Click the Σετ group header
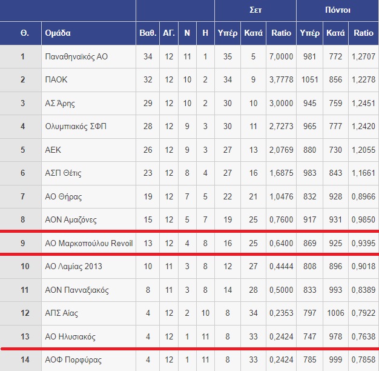Viewport: 379px width, 371px height. pos(255,10)
